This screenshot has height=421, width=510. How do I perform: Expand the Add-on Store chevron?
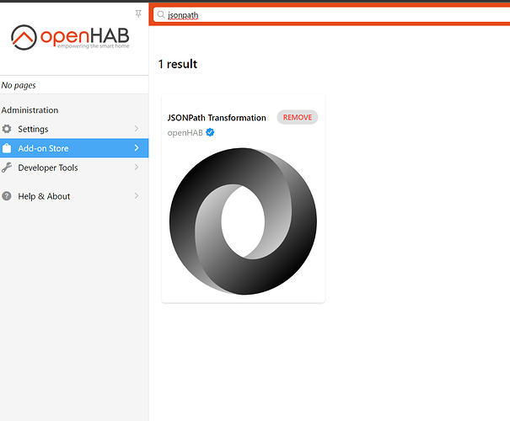[137, 148]
